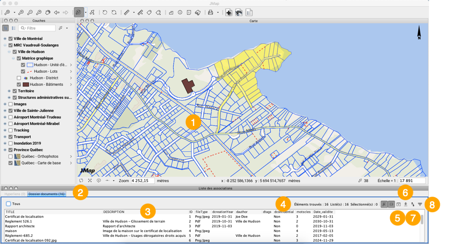The image size is (451, 244).
Task: Toggle the Tous select-all checkbox
Action: tap(9, 204)
